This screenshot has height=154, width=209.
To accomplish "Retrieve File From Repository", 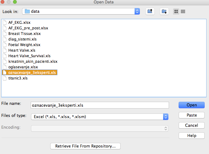I will (x=86, y=146).
